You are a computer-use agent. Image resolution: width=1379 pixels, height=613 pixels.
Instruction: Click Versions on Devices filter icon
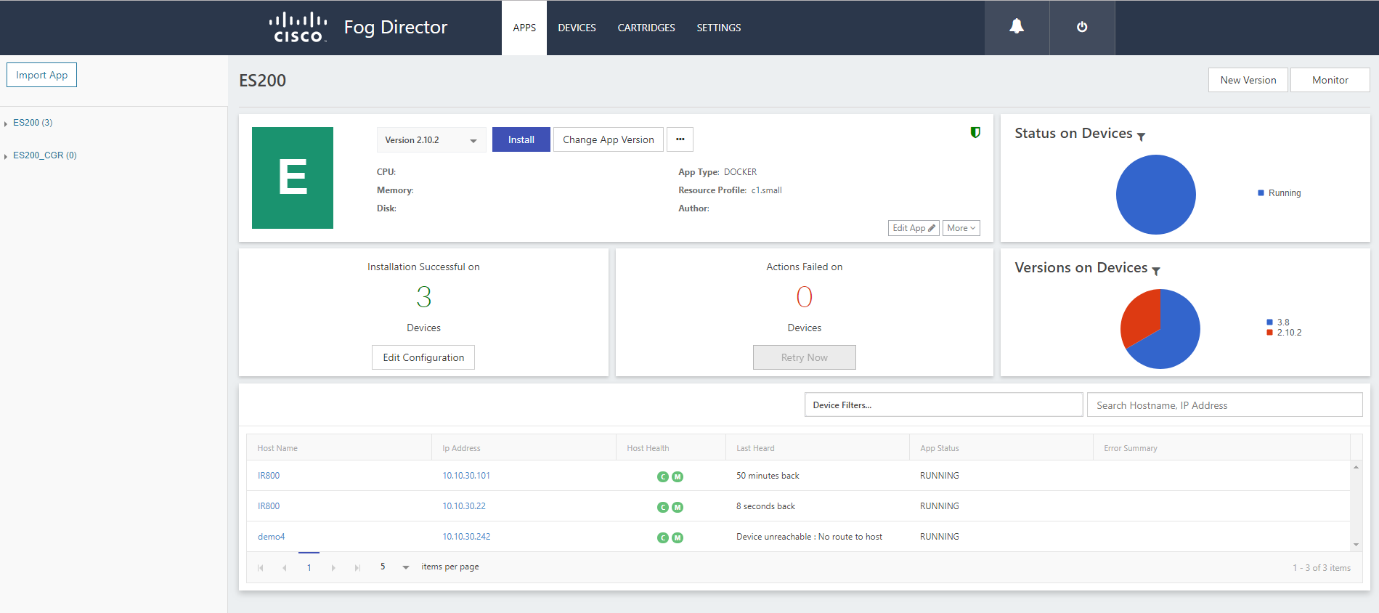point(1155,271)
